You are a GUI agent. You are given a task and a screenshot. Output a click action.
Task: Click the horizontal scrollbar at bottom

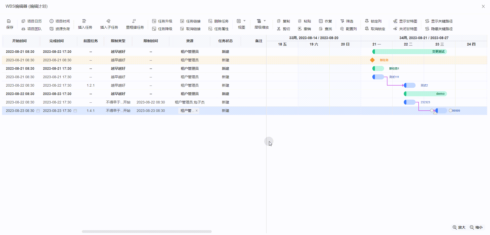pos(147,231)
